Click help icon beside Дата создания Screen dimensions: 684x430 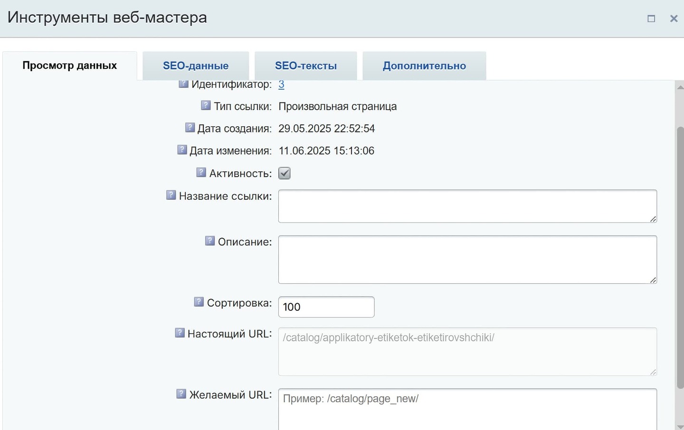(190, 128)
